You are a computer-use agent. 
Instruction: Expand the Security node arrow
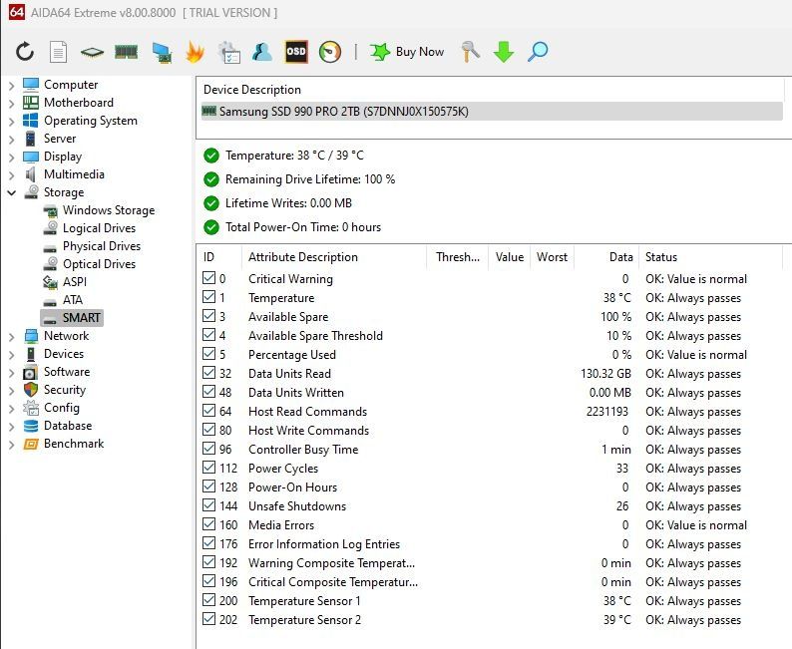pyautogui.click(x=12, y=390)
